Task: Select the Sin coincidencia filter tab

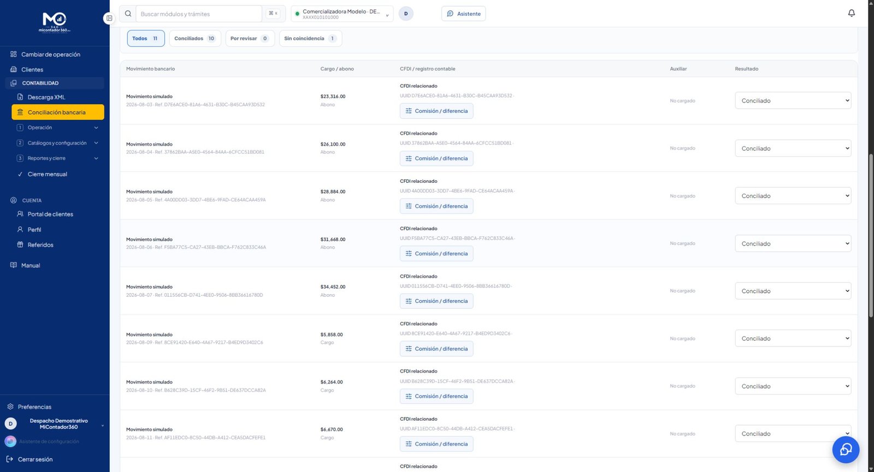Action: (310, 38)
